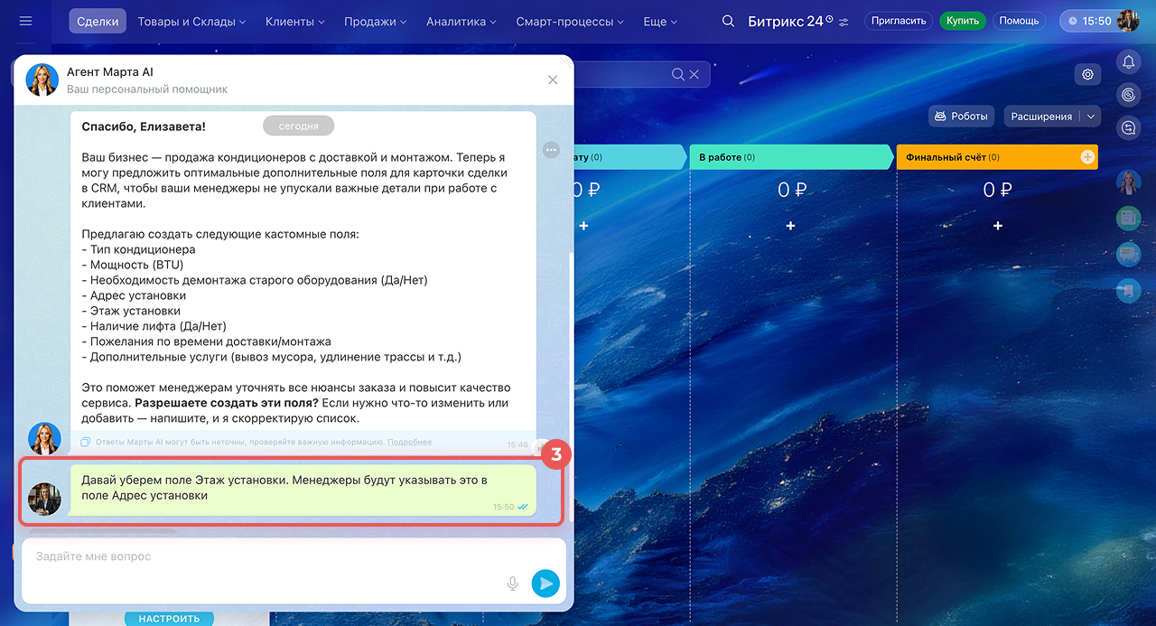Viewport: 1156px width, 626px height.
Task: Close the Агент Марта AI chat
Action: pyautogui.click(x=553, y=80)
